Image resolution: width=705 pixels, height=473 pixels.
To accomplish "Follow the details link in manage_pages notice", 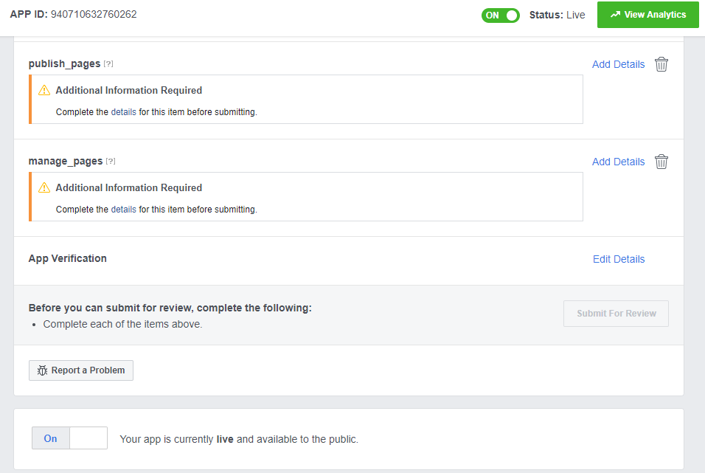I will [x=124, y=210].
